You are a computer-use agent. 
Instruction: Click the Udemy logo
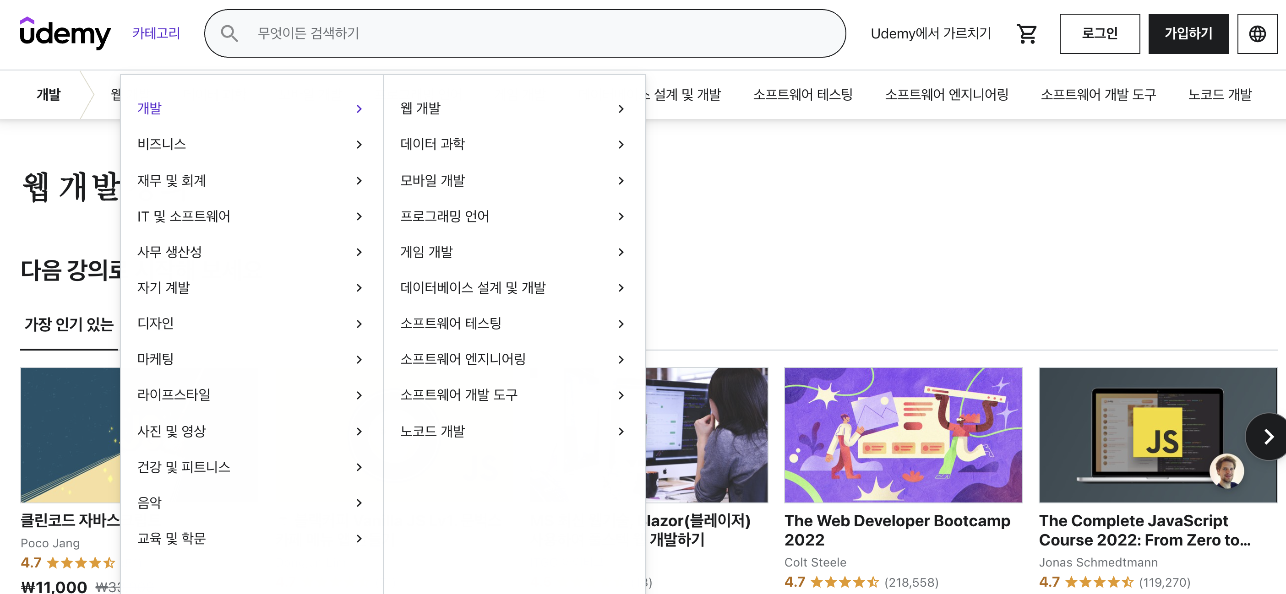pyautogui.click(x=65, y=33)
